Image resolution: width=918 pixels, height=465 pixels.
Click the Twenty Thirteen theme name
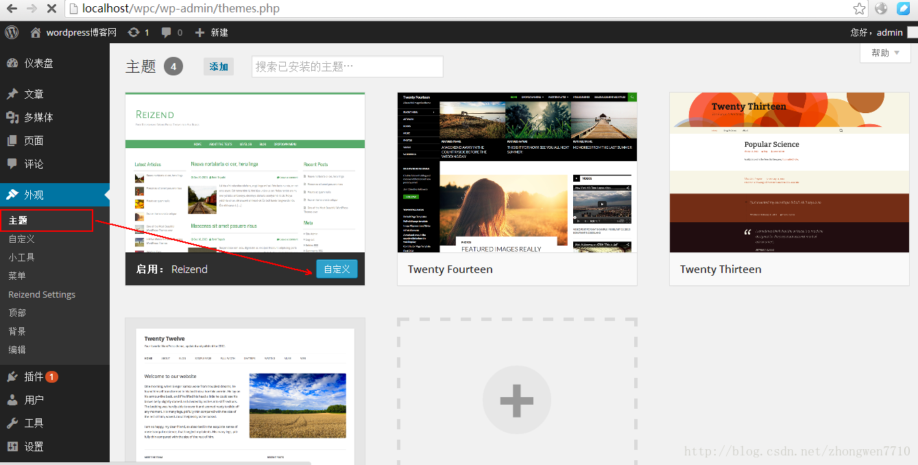pyautogui.click(x=721, y=269)
